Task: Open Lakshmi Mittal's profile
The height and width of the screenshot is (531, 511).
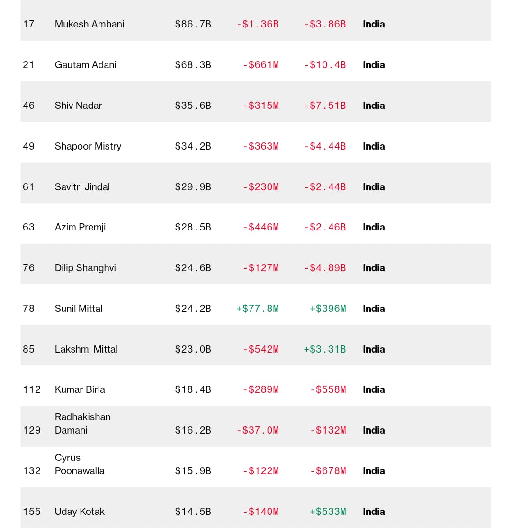Action: coord(86,349)
